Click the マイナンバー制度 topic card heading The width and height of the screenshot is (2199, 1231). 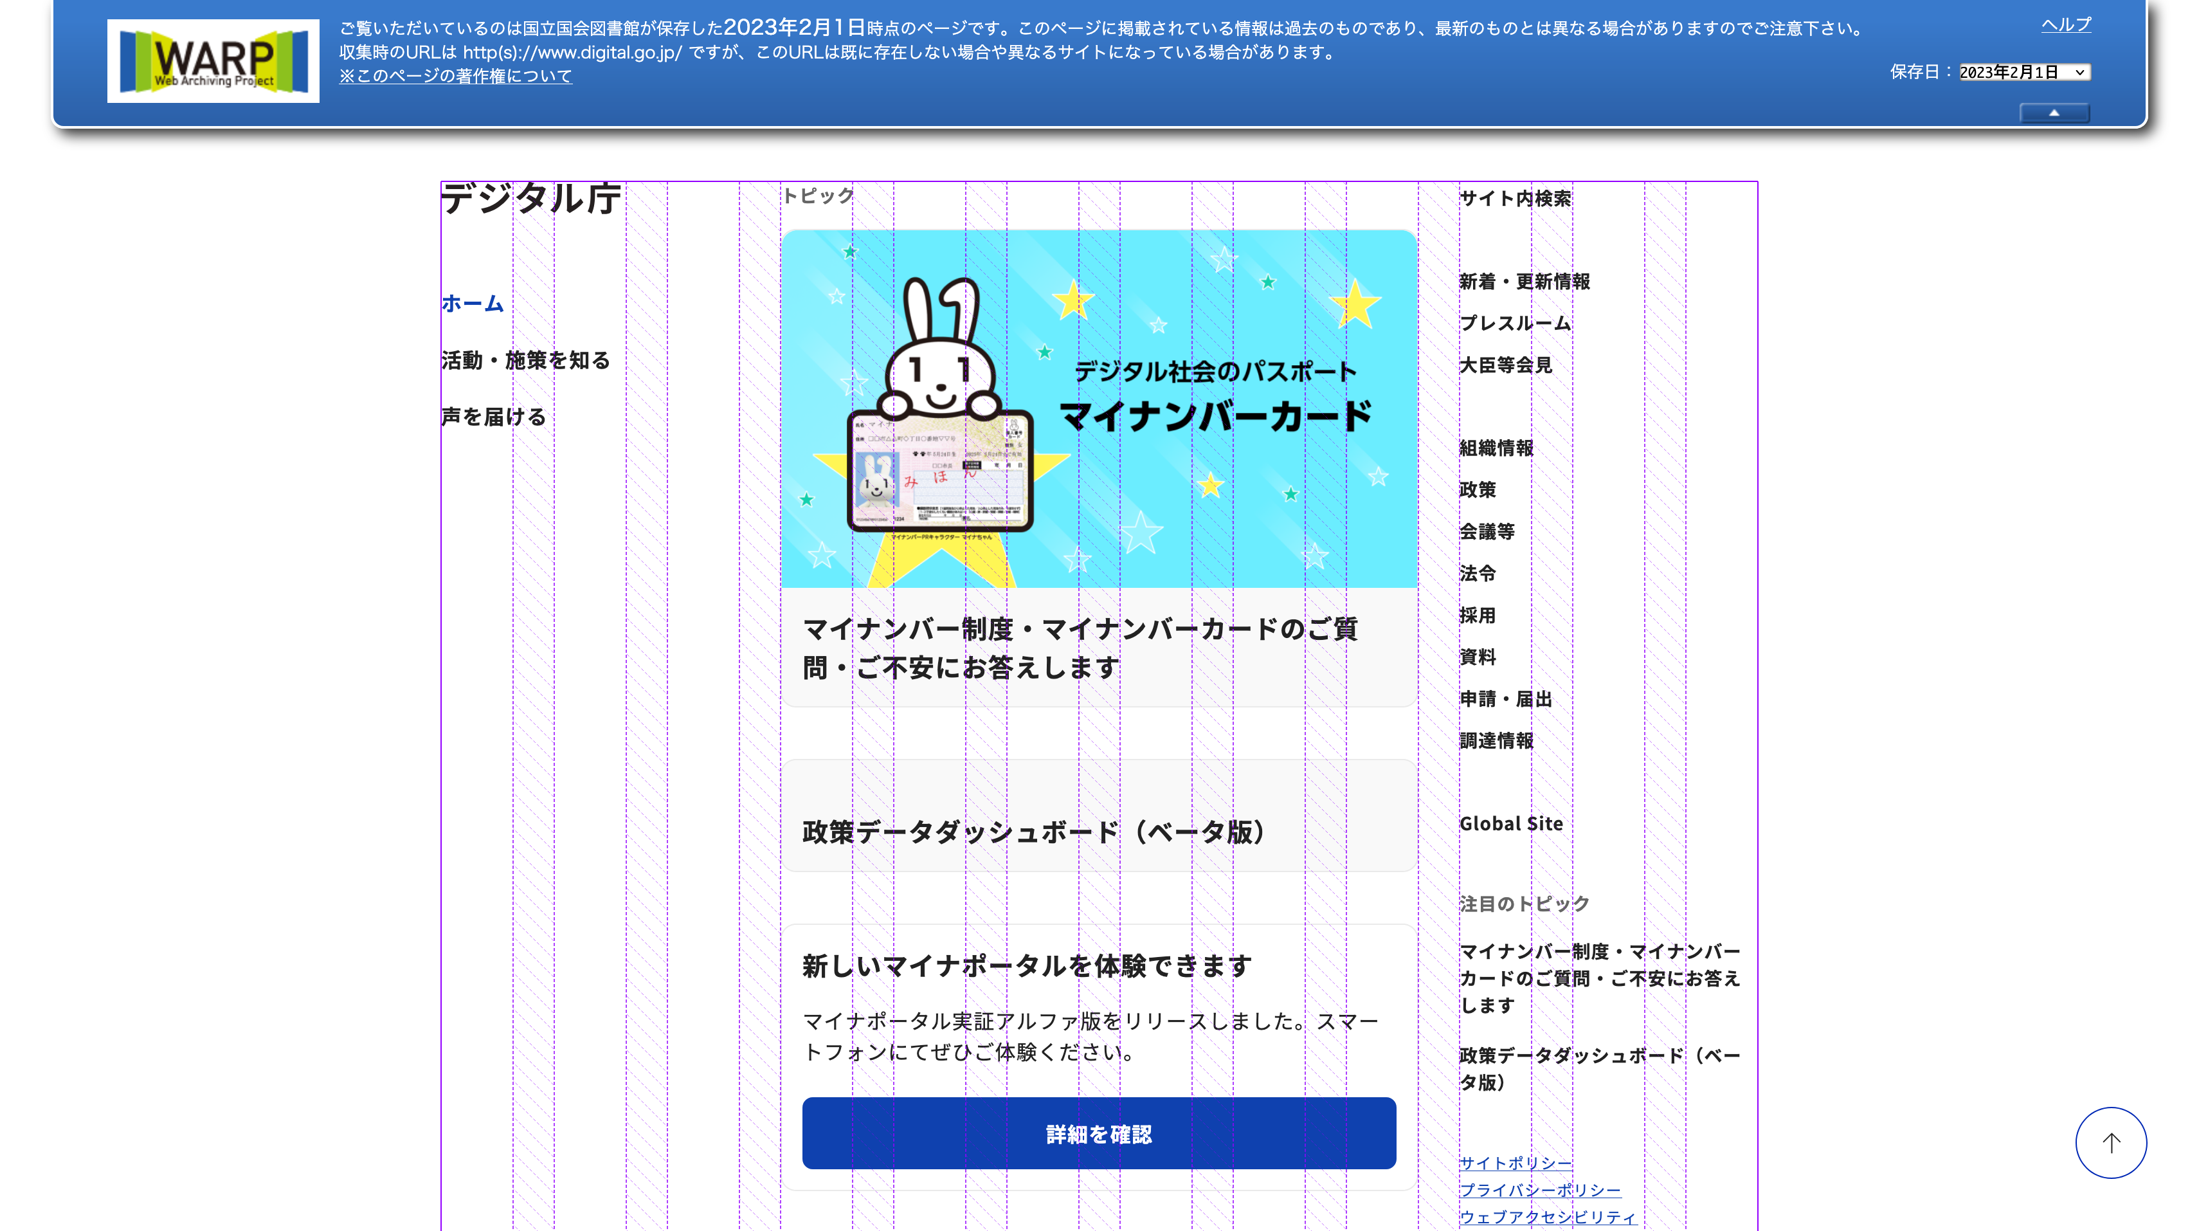pos(1080,647)
